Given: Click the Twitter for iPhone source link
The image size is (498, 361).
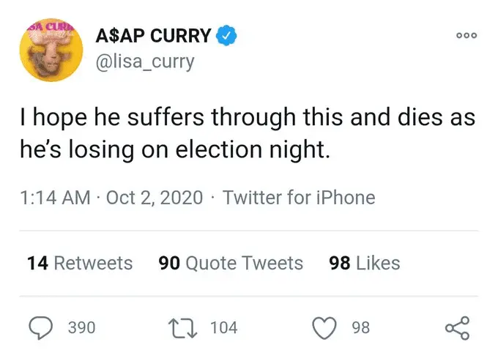Looking at the screenshot, I should coord(298,198).
